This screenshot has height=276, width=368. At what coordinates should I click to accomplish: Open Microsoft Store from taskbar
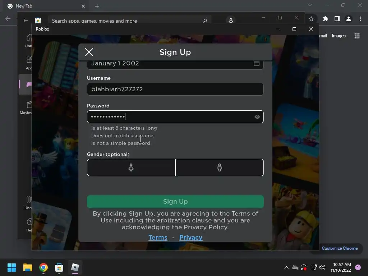pos(59,267)
